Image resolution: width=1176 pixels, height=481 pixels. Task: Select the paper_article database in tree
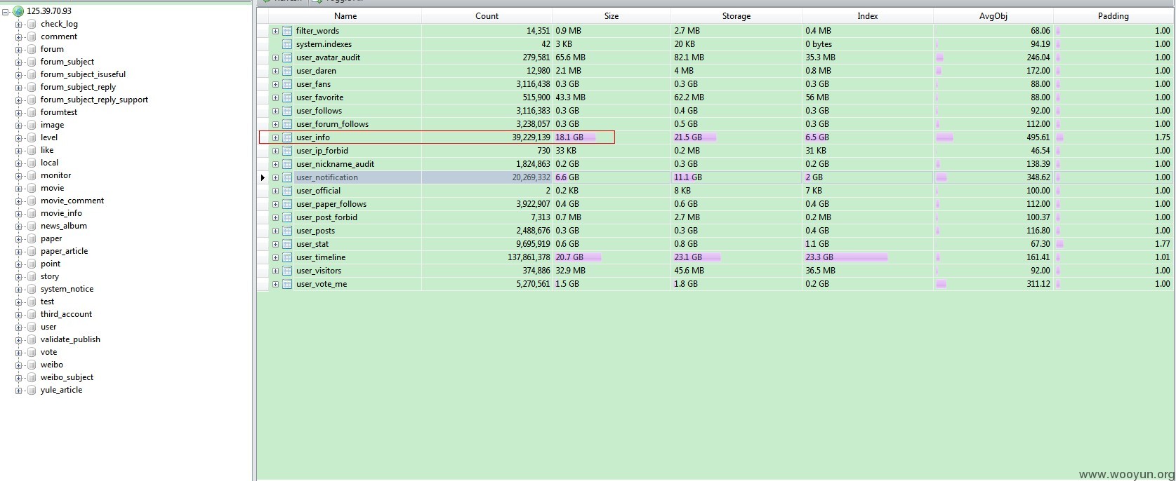(64, 251)
